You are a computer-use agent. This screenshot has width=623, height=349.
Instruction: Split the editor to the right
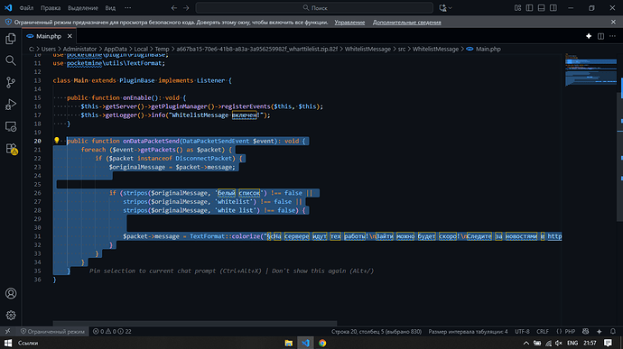[x=600, y=36]
